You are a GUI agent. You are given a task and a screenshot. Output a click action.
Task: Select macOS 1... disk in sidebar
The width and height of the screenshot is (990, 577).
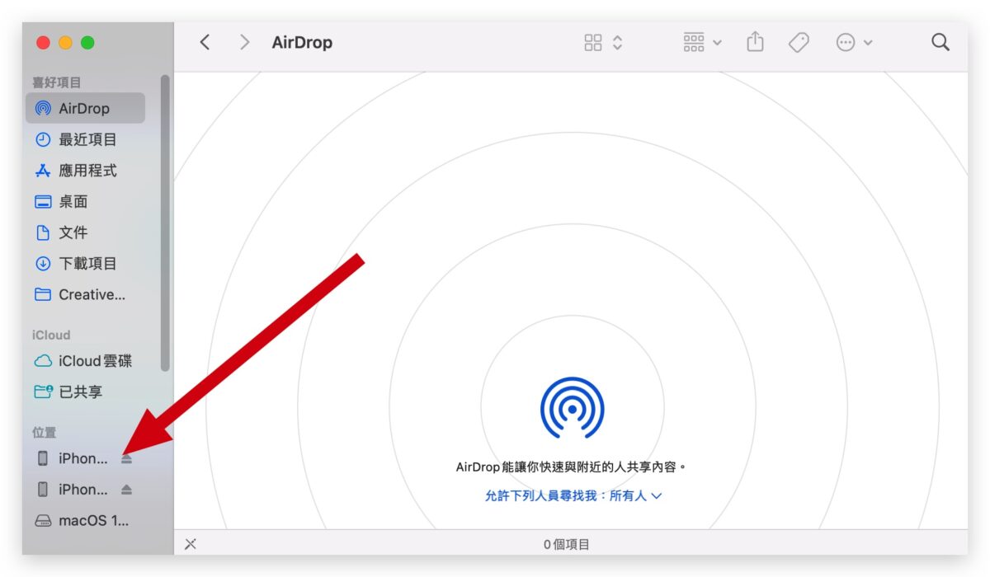pyautogui.click(x=86, y=521)
